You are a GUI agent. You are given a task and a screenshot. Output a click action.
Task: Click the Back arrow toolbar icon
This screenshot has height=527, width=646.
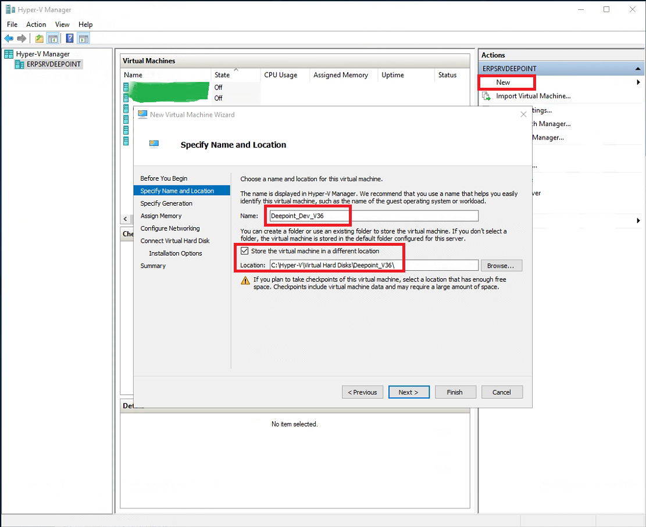9,39
